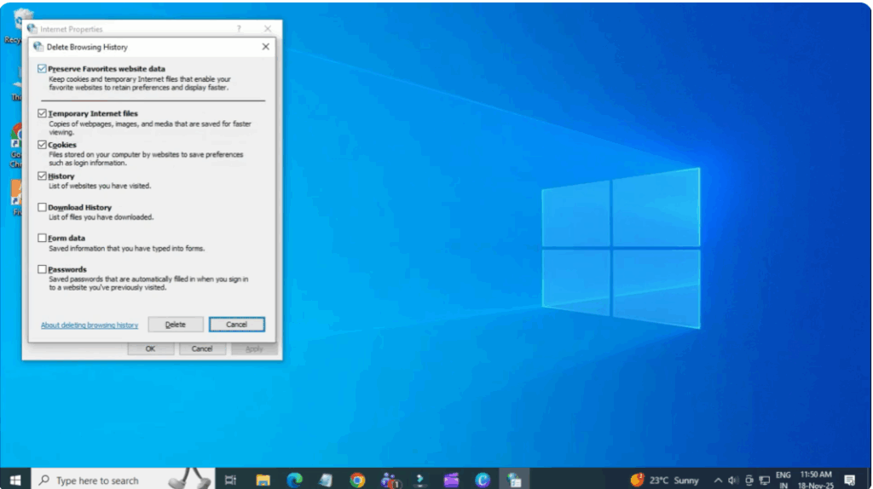The width and height of the screenshot is (873, 489).
Task: Launch Microsoft Edge from the taskbar
Action: tap(295, 480)
